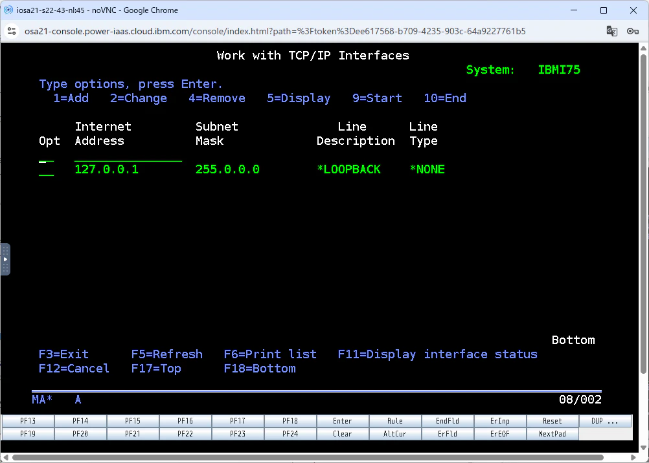Click the Opt field beside 127.0.0.1
This screenshot has height=463, width=649.
[x=46, y=169]
